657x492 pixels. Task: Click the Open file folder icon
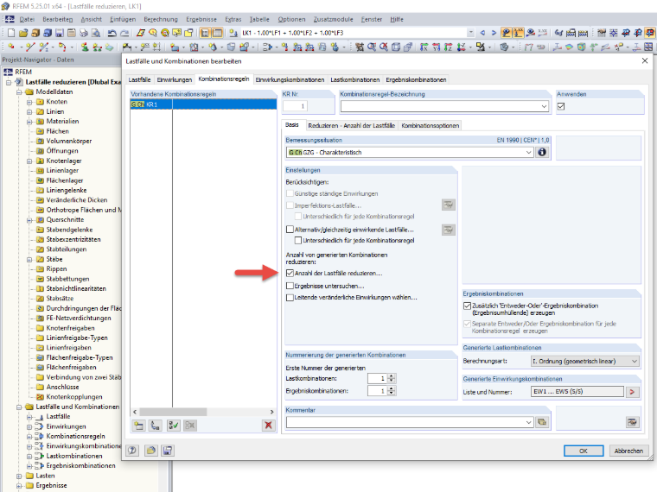pyautogui.click(x=23, y=33)
